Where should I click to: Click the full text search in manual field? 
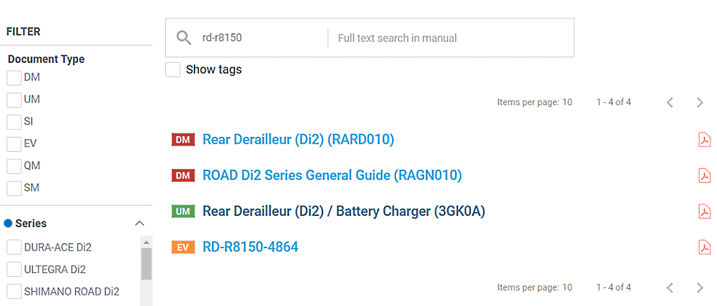tap(449, 38)
